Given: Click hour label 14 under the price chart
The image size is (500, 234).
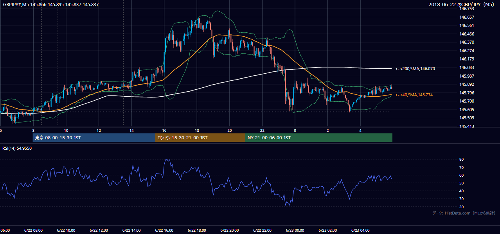Looking at the screenshot, I should coord(131,131).
